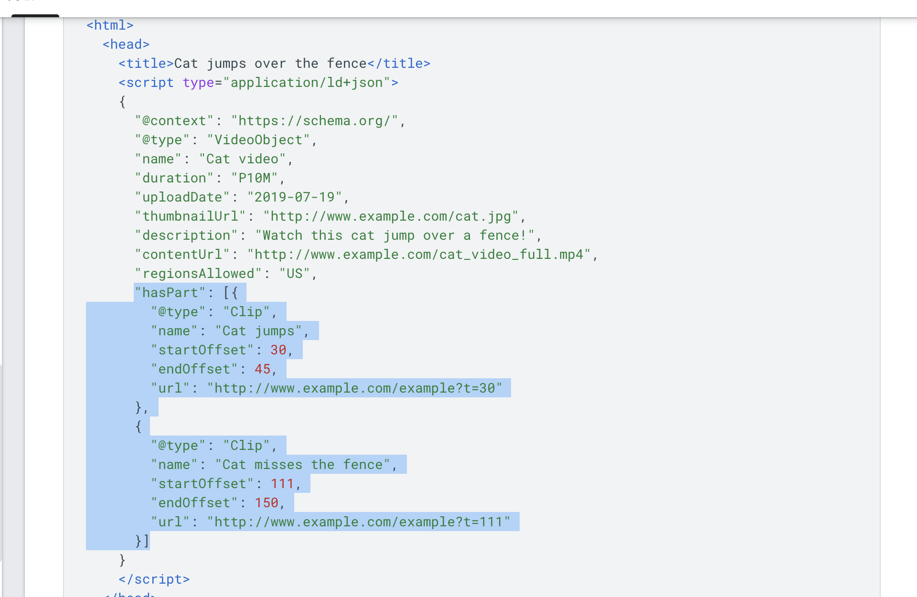This screenshot has height=597, width=917.
Task: Click the 'Cat video' name value
Action: click(x=243, y=159)
